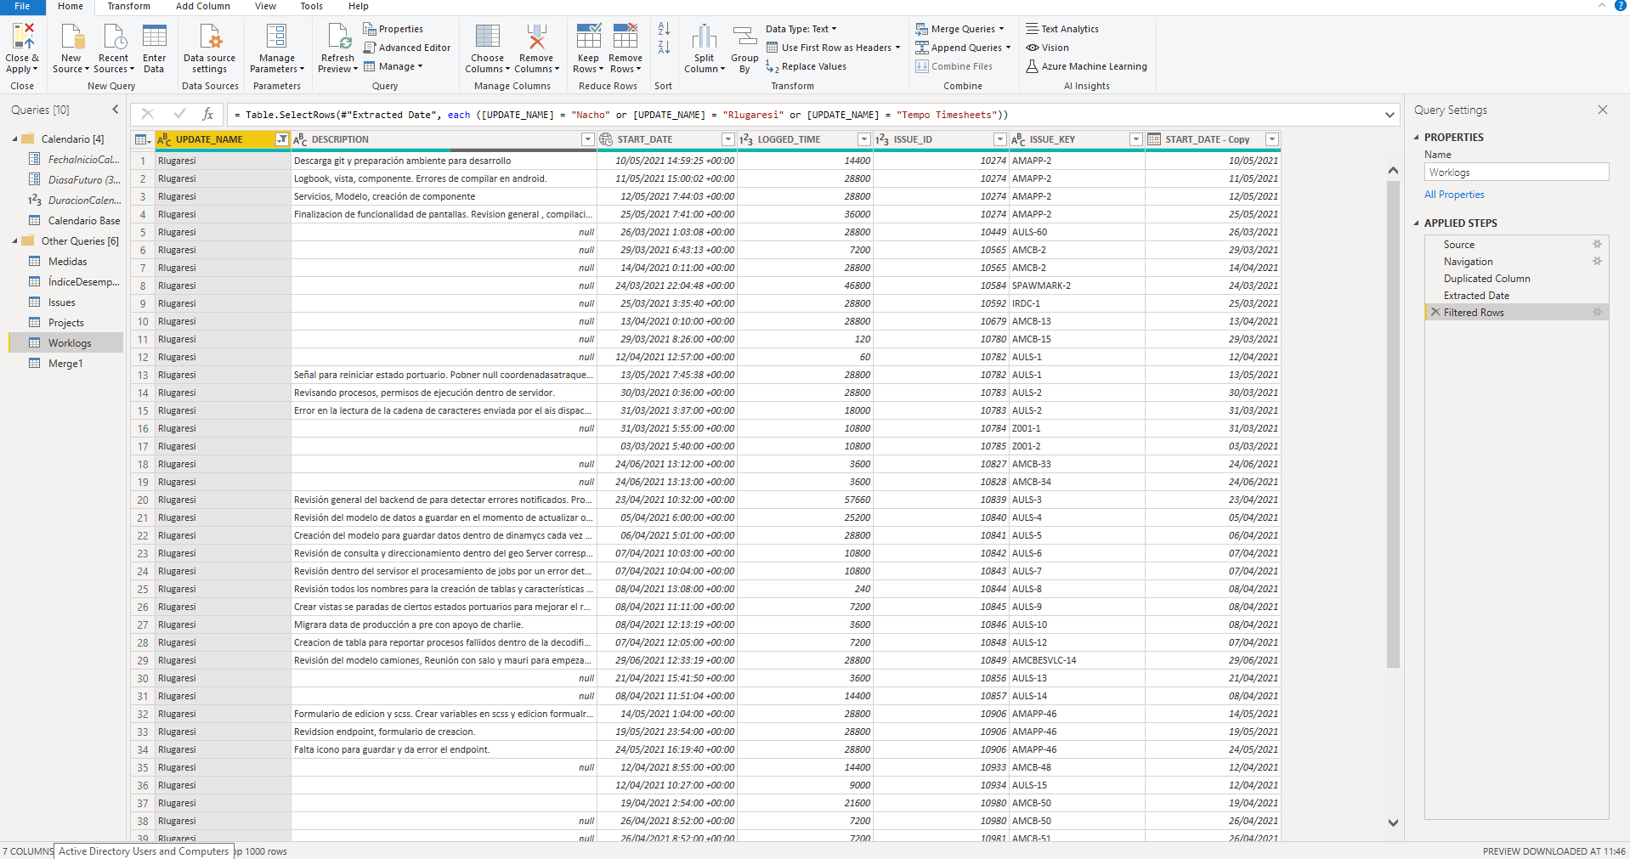The width and height of the screenshot is (1630, 859).
Task: Open the Transform ribbon tab
Action: 128,6
